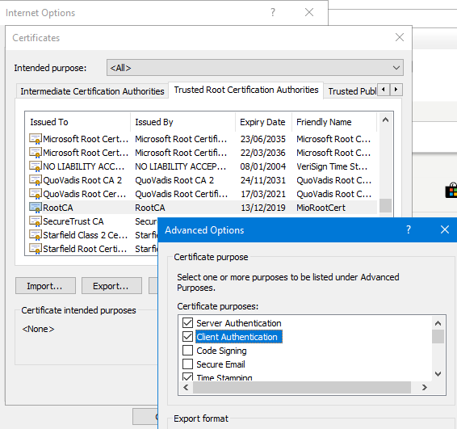Click the tab scroll left arrow
The height and width of the screenshot is (429, 457).
pyautogui.click(x=384, y=90)
